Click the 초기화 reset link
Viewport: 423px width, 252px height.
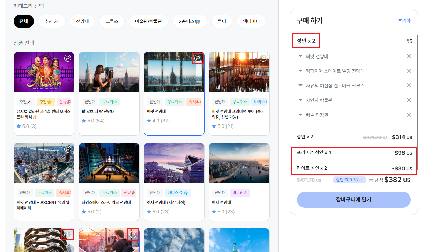pyautogui.click(x=404, y=21)
